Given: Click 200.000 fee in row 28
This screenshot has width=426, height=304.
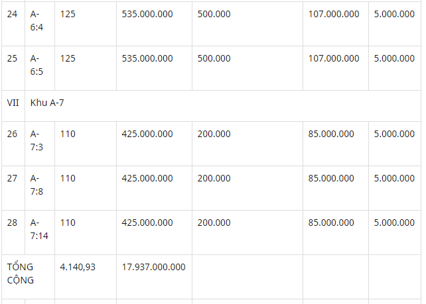Looking at the screenshot, I should click(x=214, y=223).
